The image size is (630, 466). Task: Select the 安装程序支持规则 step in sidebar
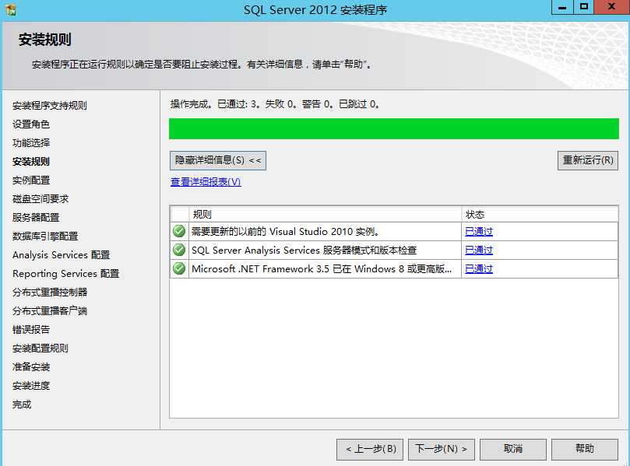tap(49, 106)
